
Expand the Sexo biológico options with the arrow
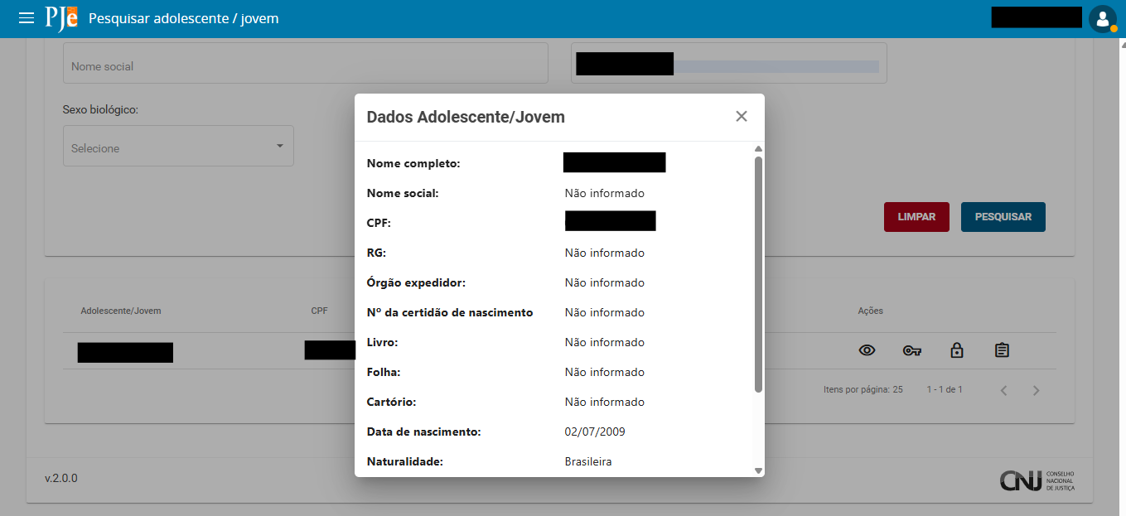[x=280, y=146]
